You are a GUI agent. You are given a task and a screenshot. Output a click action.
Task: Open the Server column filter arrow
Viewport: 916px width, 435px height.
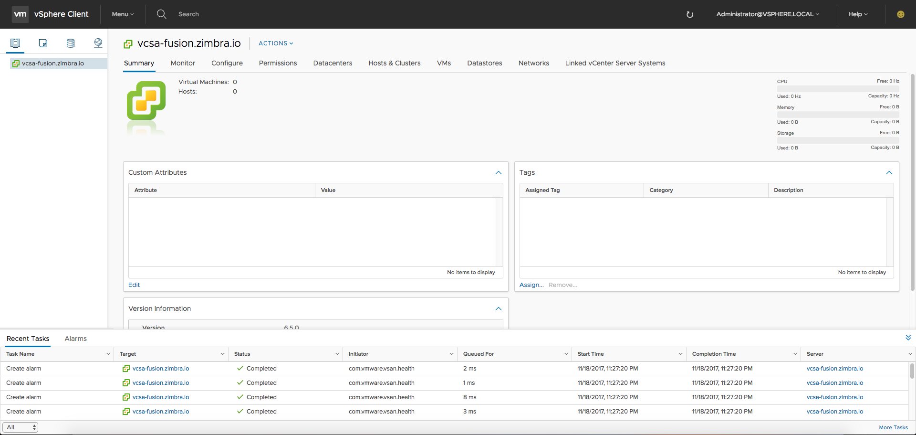click(910, 354)
